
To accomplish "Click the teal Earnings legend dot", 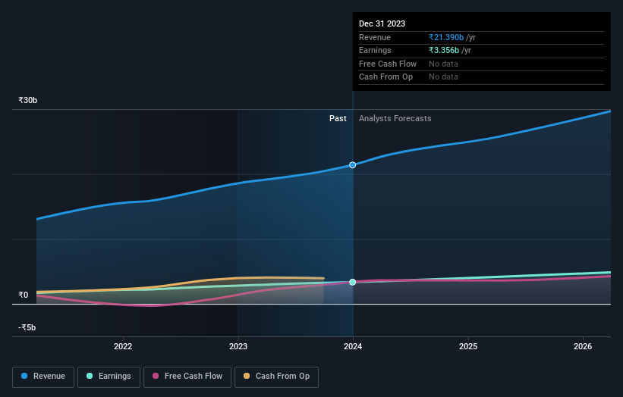I will tap(90, 376).
